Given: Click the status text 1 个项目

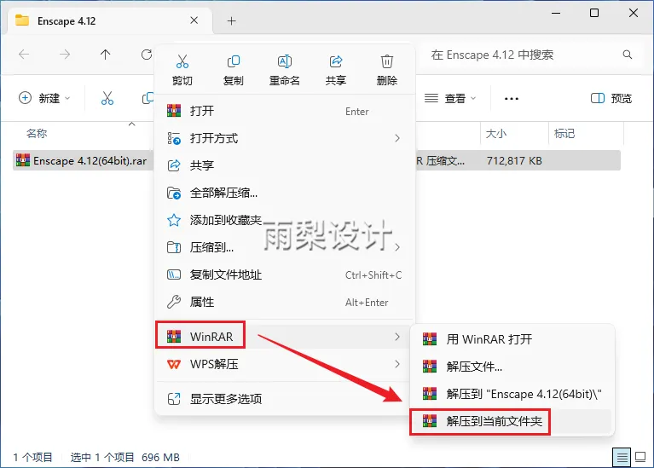Looking at the screenshot, I should pos(32,457).
